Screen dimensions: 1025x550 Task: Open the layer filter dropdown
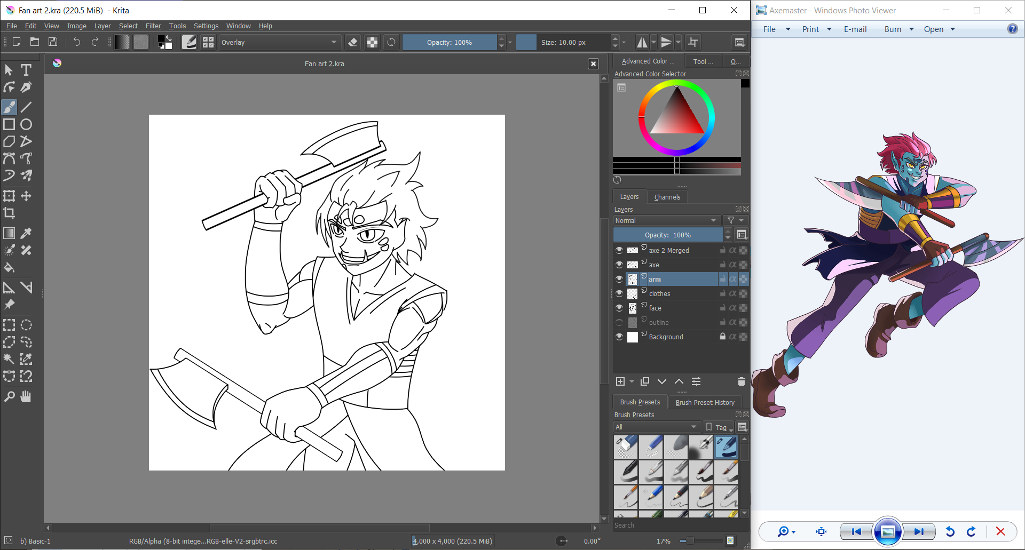pyautogui.click(x=735, y=220)
